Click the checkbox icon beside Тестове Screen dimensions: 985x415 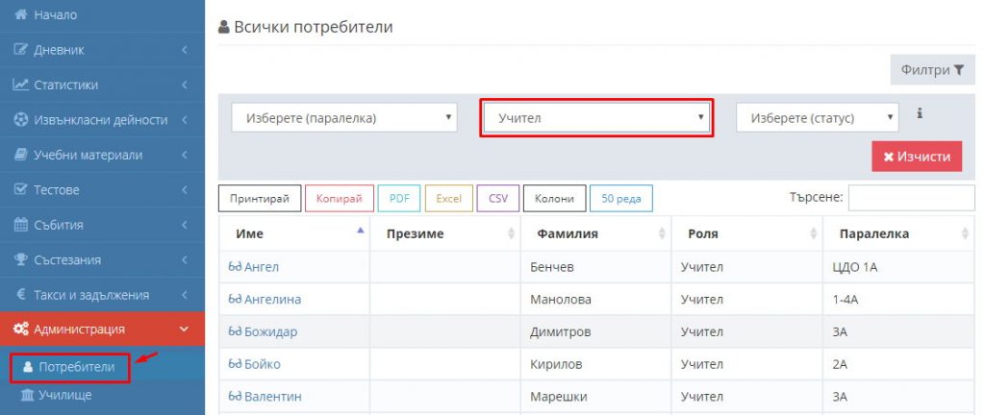click(x=21, y=189)
